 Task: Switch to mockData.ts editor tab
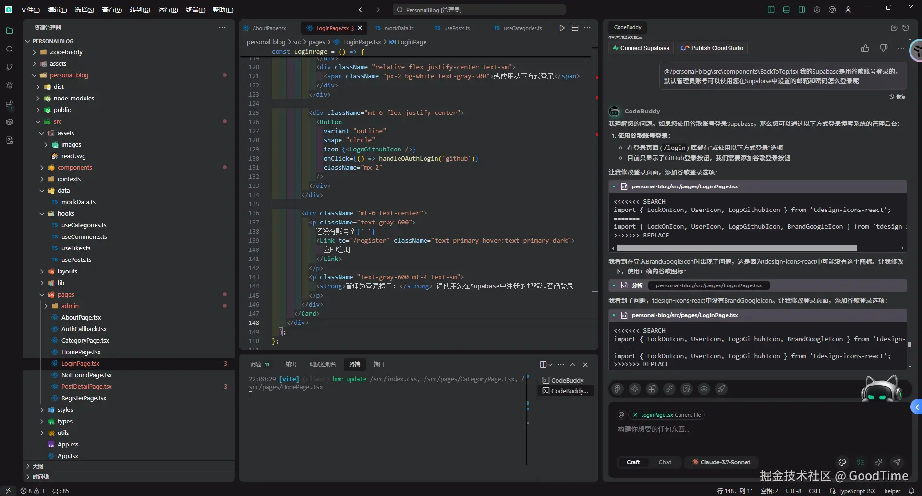point(399,28)
